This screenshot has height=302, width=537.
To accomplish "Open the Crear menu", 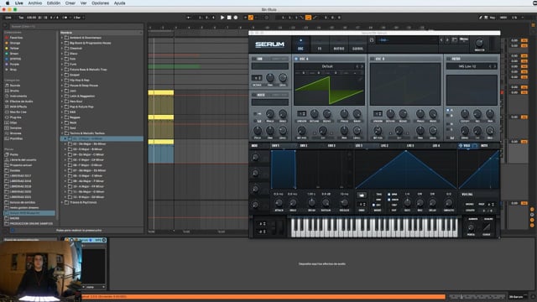I will 70,3.
